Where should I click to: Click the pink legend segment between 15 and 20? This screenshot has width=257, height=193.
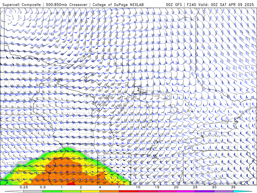coord(166,191)
